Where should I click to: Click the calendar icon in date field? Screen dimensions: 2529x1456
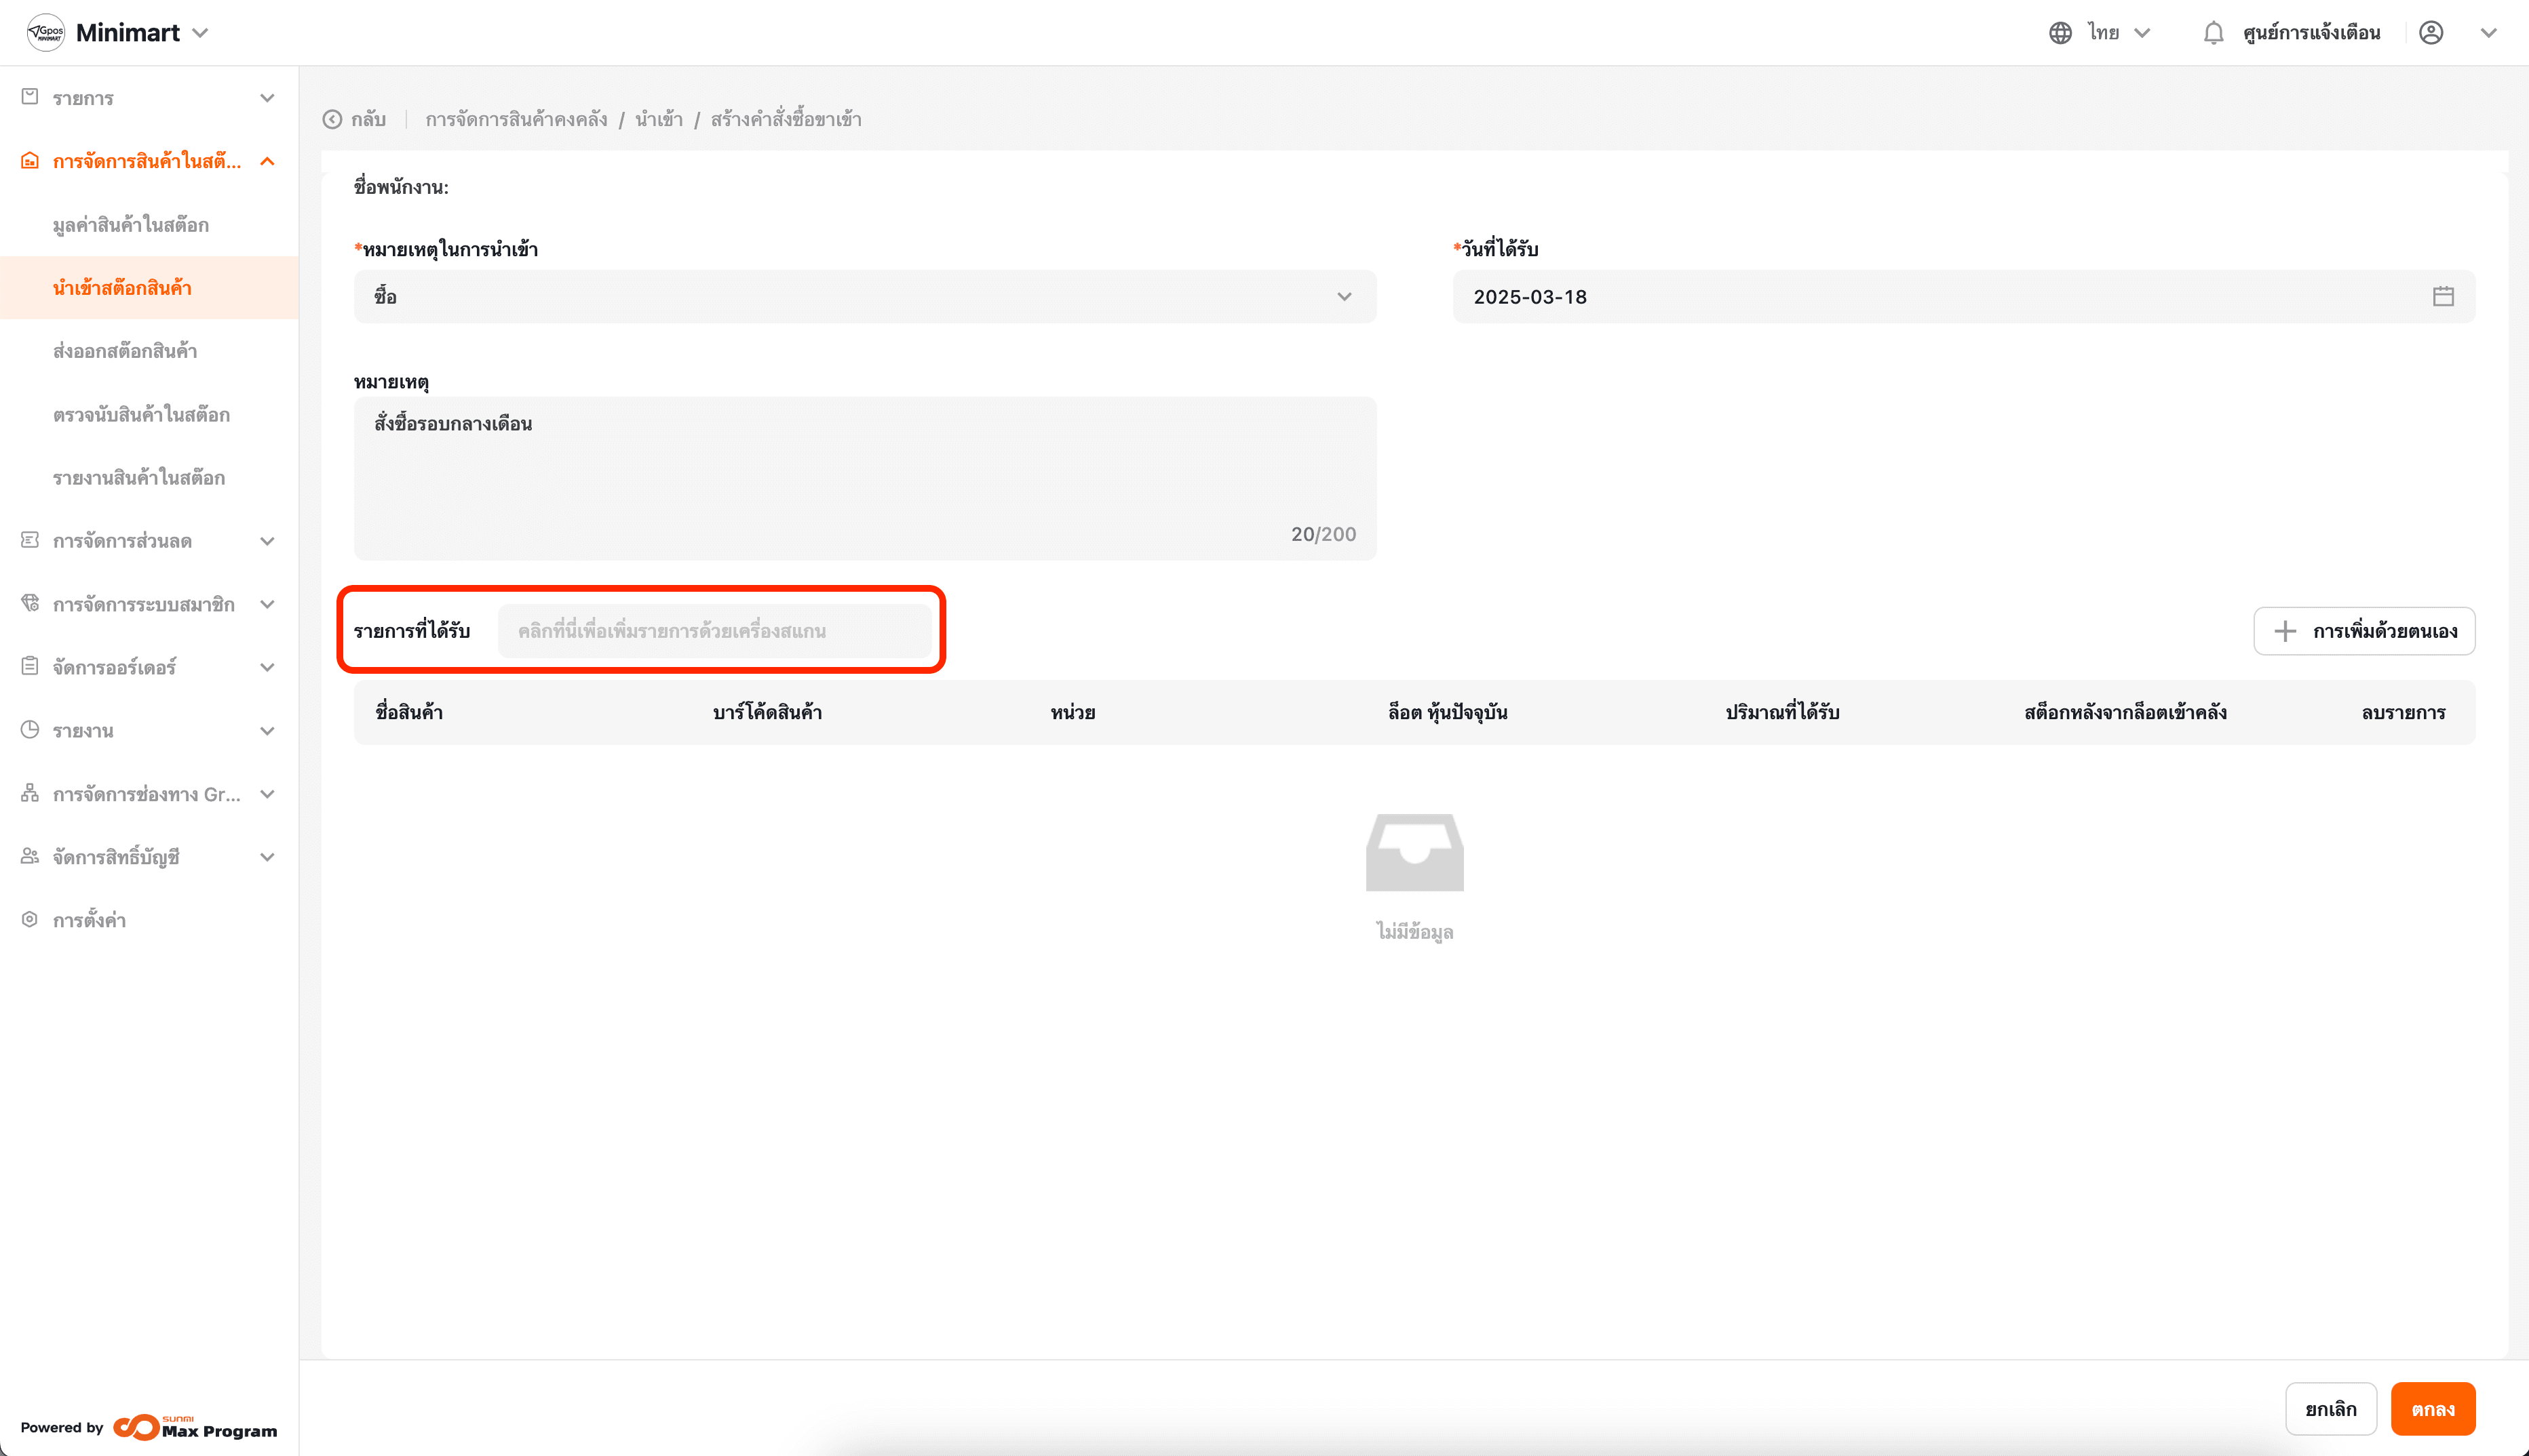pos(2443,297)
